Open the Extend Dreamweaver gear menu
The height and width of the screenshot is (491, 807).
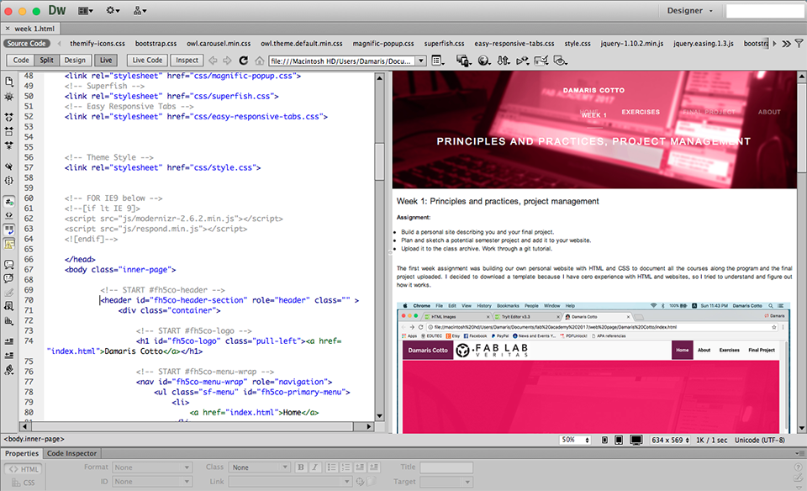tap(113, 10)
